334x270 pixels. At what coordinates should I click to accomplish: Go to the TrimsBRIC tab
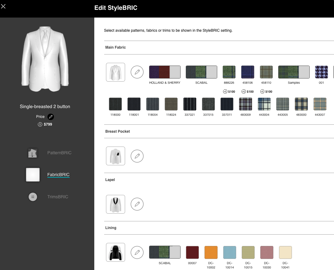[x=58, y=197]
